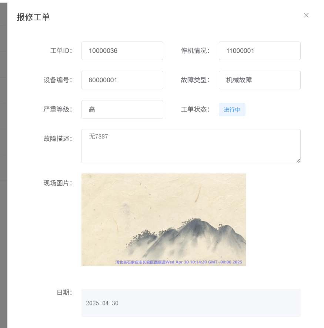Click the 进行中 status tag
This screenshot has width=324, height=328.
232,109
